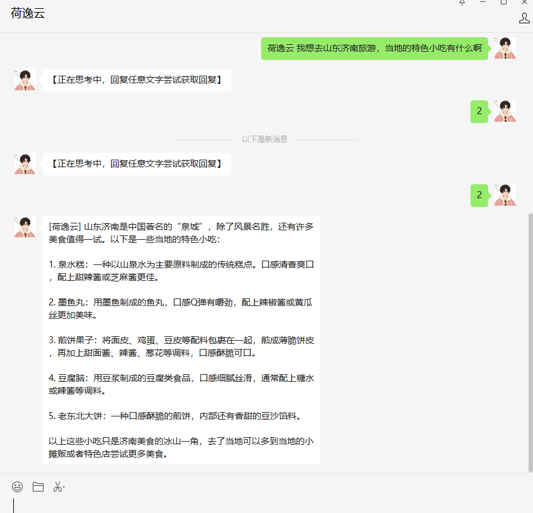533x513 pixels.
Task: Click the 以下是新消息 divider label
Action: pyautogui.click(x=265, y=139)
